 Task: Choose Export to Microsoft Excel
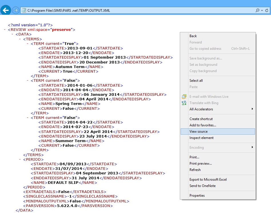pos(218,180)
